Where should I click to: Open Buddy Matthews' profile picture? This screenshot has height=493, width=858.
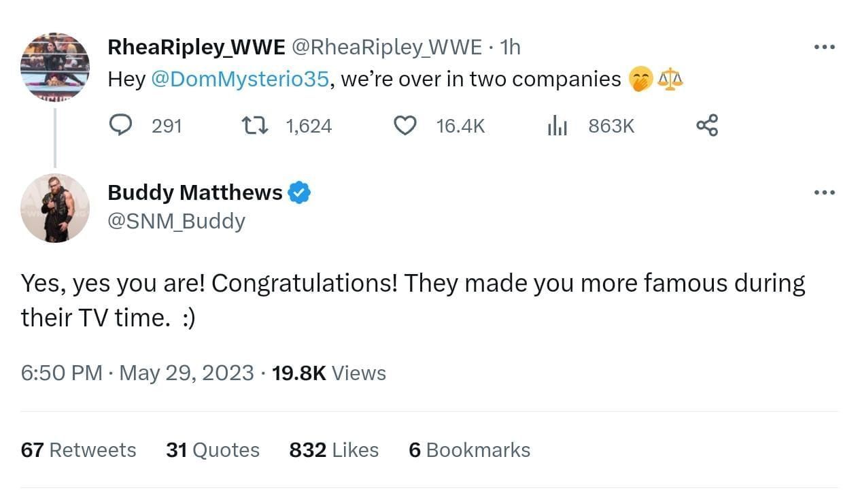click(x=55, y=208)
